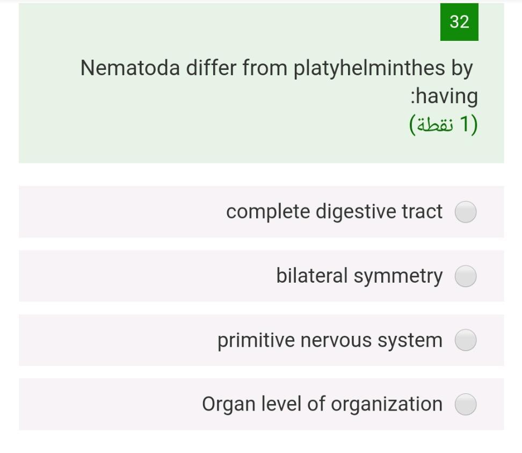
Task: Click the word "Organ" in the fourth option
Action: (x=229, y=405)
